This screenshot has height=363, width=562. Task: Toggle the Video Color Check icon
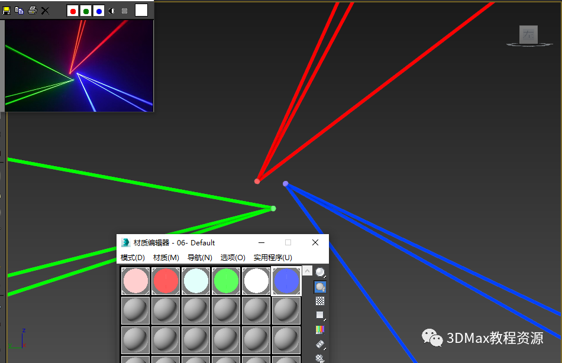click(320, 330)
